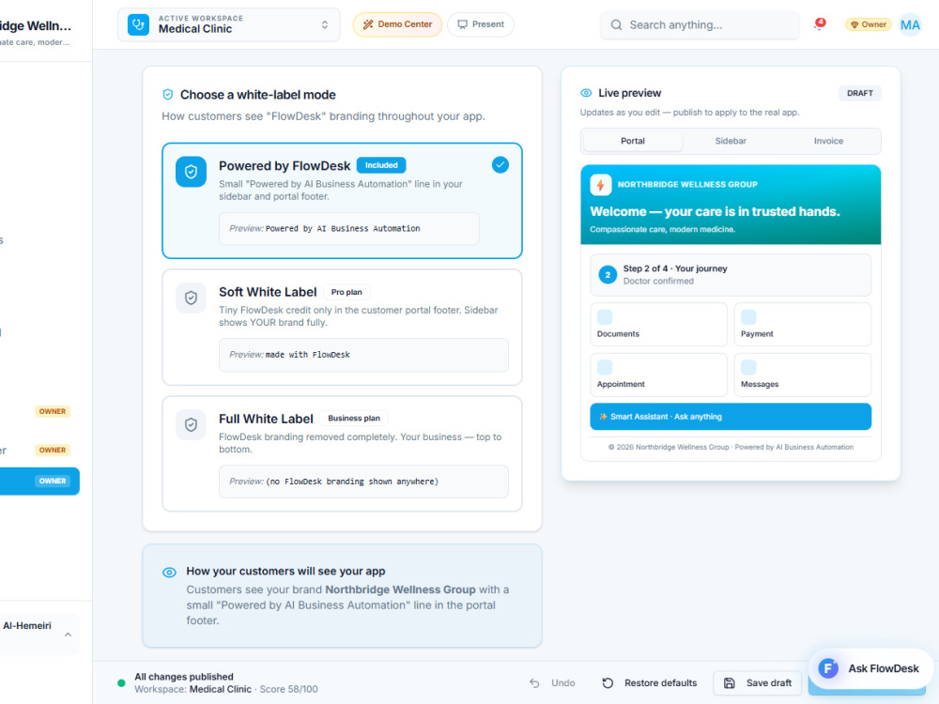Click the eye icon beside Live preview

coord(586,93)
